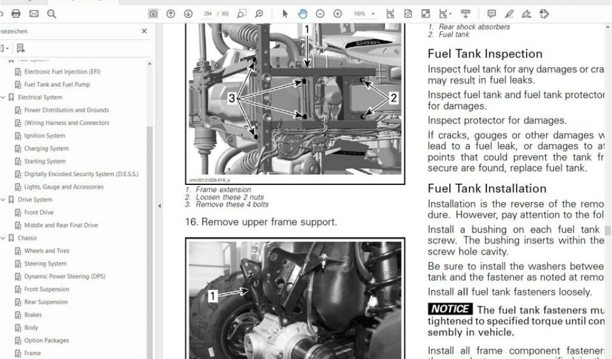Go to the next page with the down arrow
The image size is (612, 359).
(188, 14)
